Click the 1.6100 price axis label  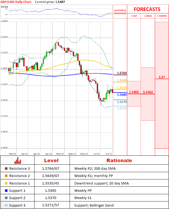(x=4, y=52)
